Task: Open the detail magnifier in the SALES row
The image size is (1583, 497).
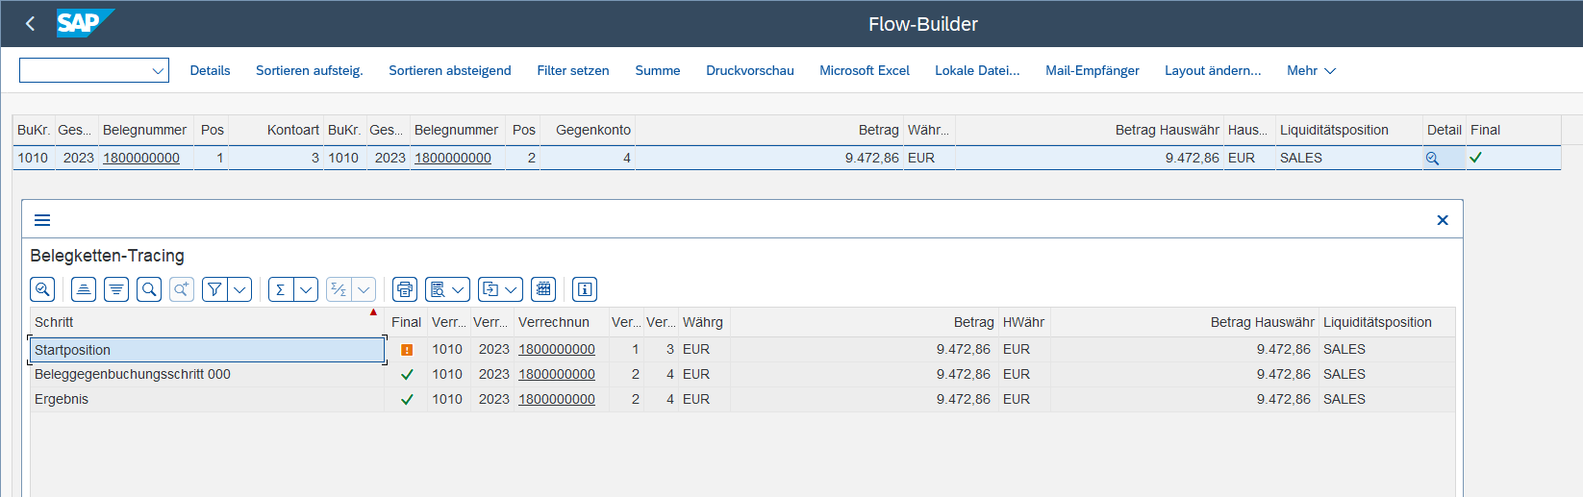Action: pyautogui.click(x=1432, y=159)
